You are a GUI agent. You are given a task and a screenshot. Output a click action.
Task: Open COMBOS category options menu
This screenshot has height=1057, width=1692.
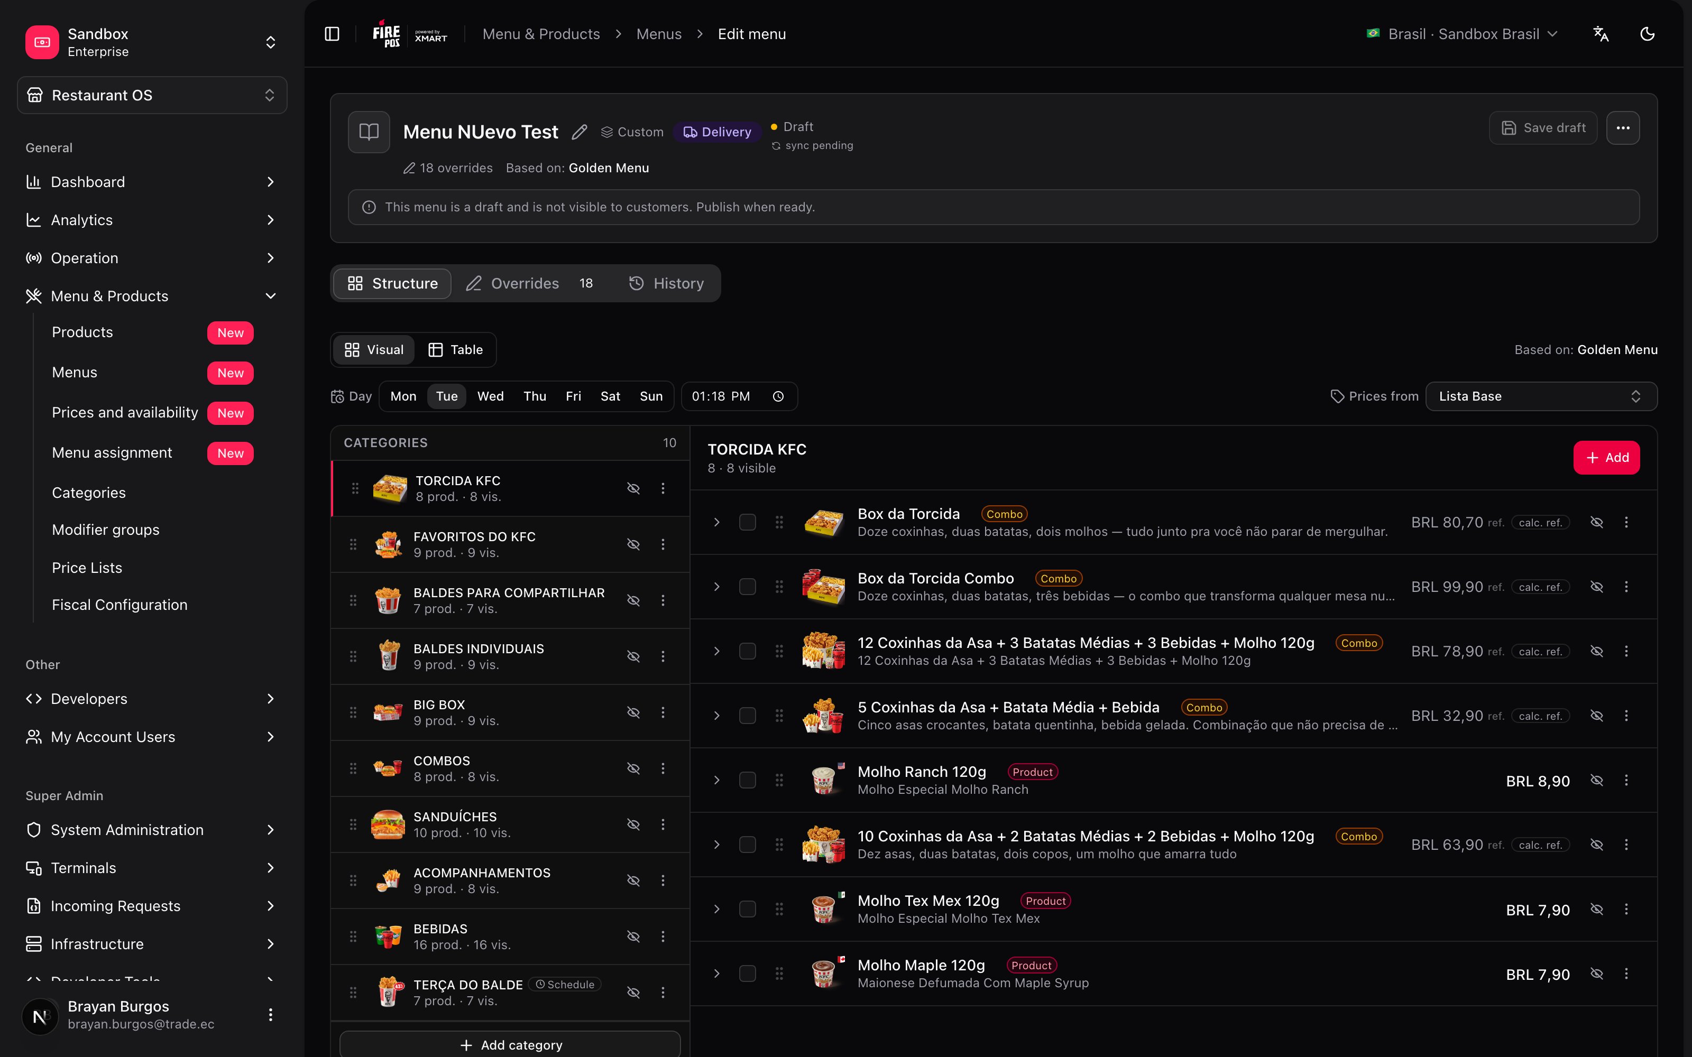click(x=663, y=768)
